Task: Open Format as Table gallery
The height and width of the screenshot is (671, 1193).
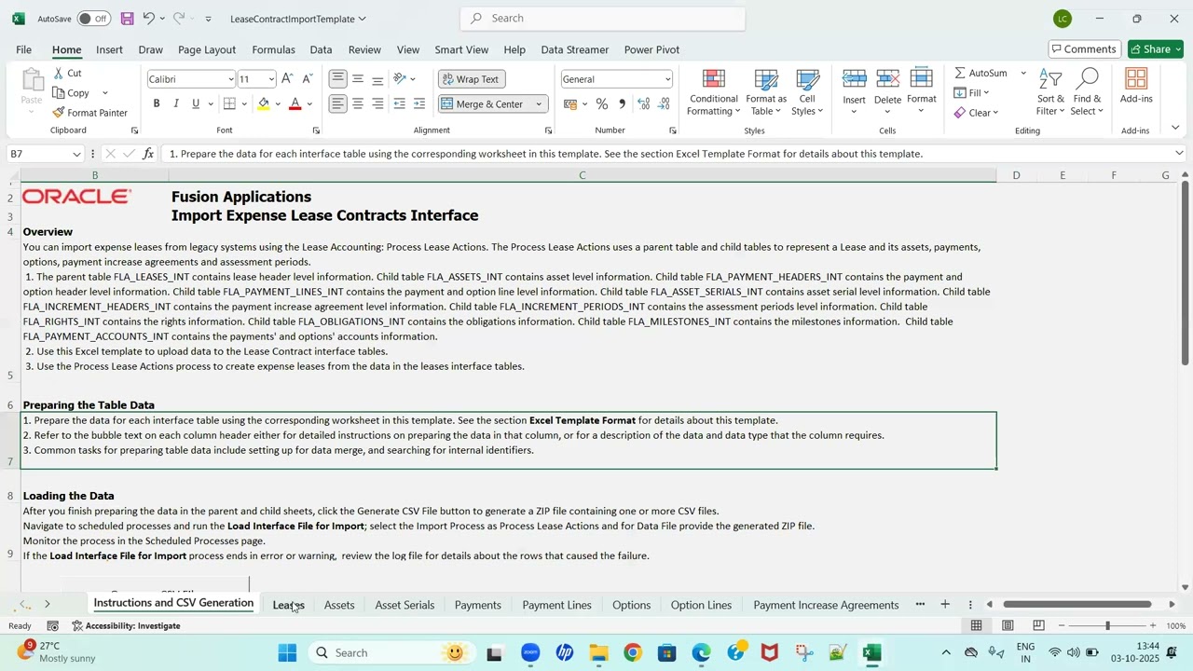Action: tap(766, 91)
